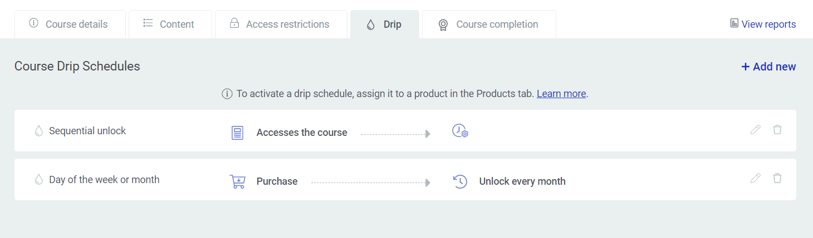Open the Access restrictions tab
Viewport: 813px width, 238px height.
(x=281, y=24)
